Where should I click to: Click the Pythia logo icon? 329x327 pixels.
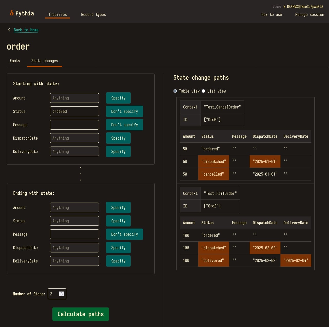pos(12,13)
